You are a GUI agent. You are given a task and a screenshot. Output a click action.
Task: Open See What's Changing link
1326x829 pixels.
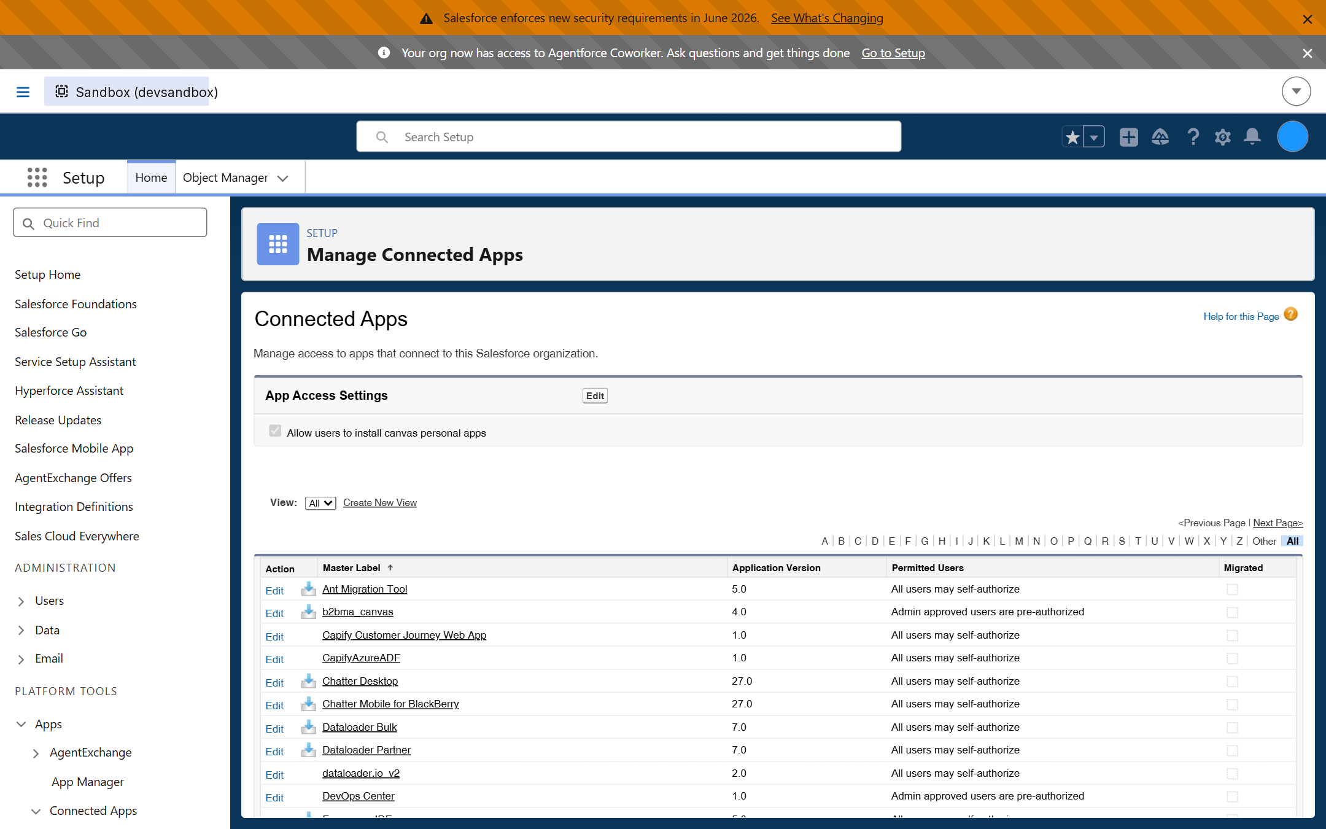pos(827,18)
